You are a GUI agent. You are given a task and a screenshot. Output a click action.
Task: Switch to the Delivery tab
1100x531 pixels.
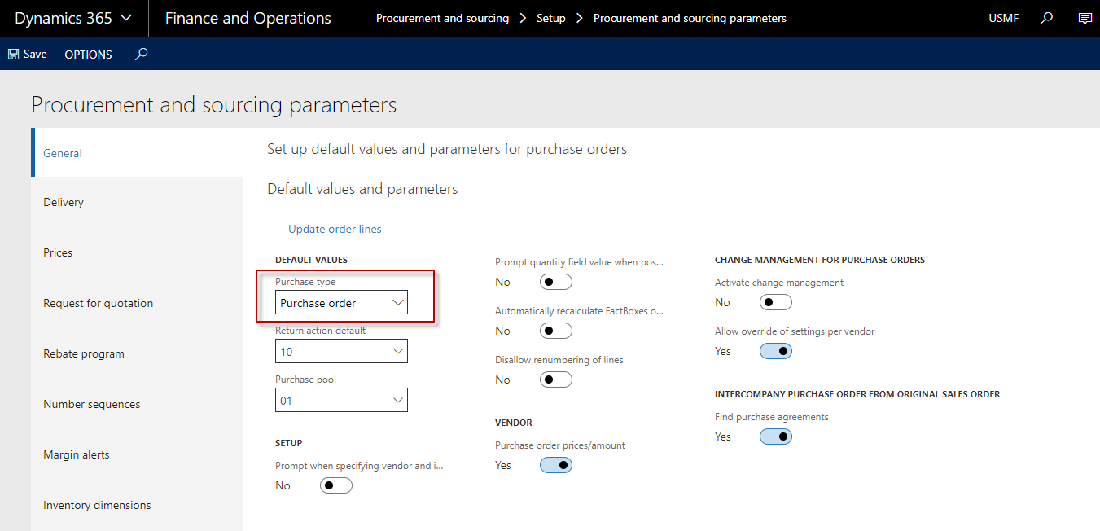(64, 202)
